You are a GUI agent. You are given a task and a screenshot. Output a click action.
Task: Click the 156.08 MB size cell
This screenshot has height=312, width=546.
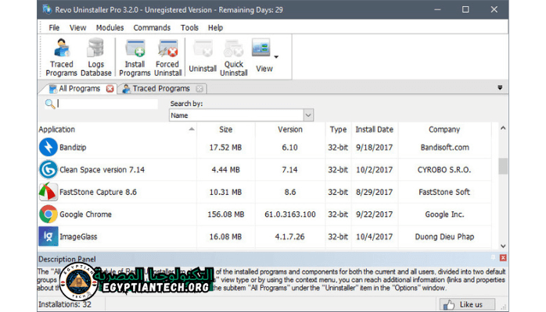[225, 214]
